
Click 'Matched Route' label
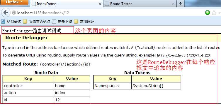pyautogui.click(x=19, y=64)
